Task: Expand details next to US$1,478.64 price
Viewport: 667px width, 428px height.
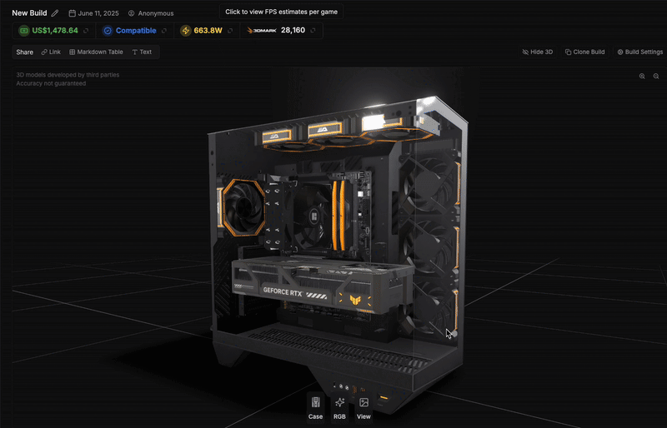Action: (x=86, y=31)
